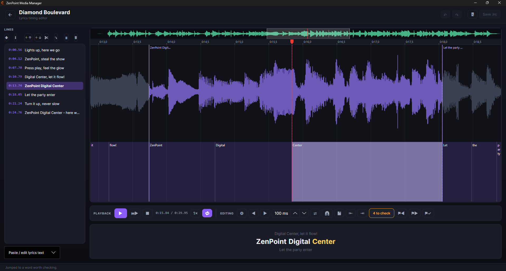Select the line Let the party enter
Image resolution: width=506 pixels, height=271 pixels.
pyautogui.click(x=45, y=95)
